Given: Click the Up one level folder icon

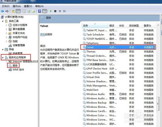Looking at the screenshot, I should coord(13,11).
